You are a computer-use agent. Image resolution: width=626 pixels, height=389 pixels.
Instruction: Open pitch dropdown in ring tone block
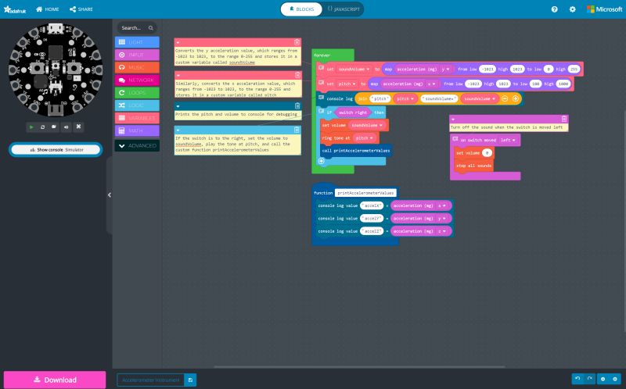coord(364,138)
